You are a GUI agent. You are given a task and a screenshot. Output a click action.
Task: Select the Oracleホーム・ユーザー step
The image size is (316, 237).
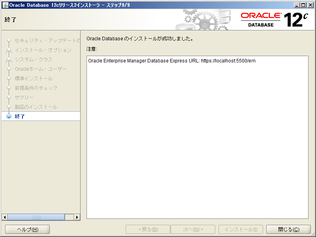(x=41, y=69)
